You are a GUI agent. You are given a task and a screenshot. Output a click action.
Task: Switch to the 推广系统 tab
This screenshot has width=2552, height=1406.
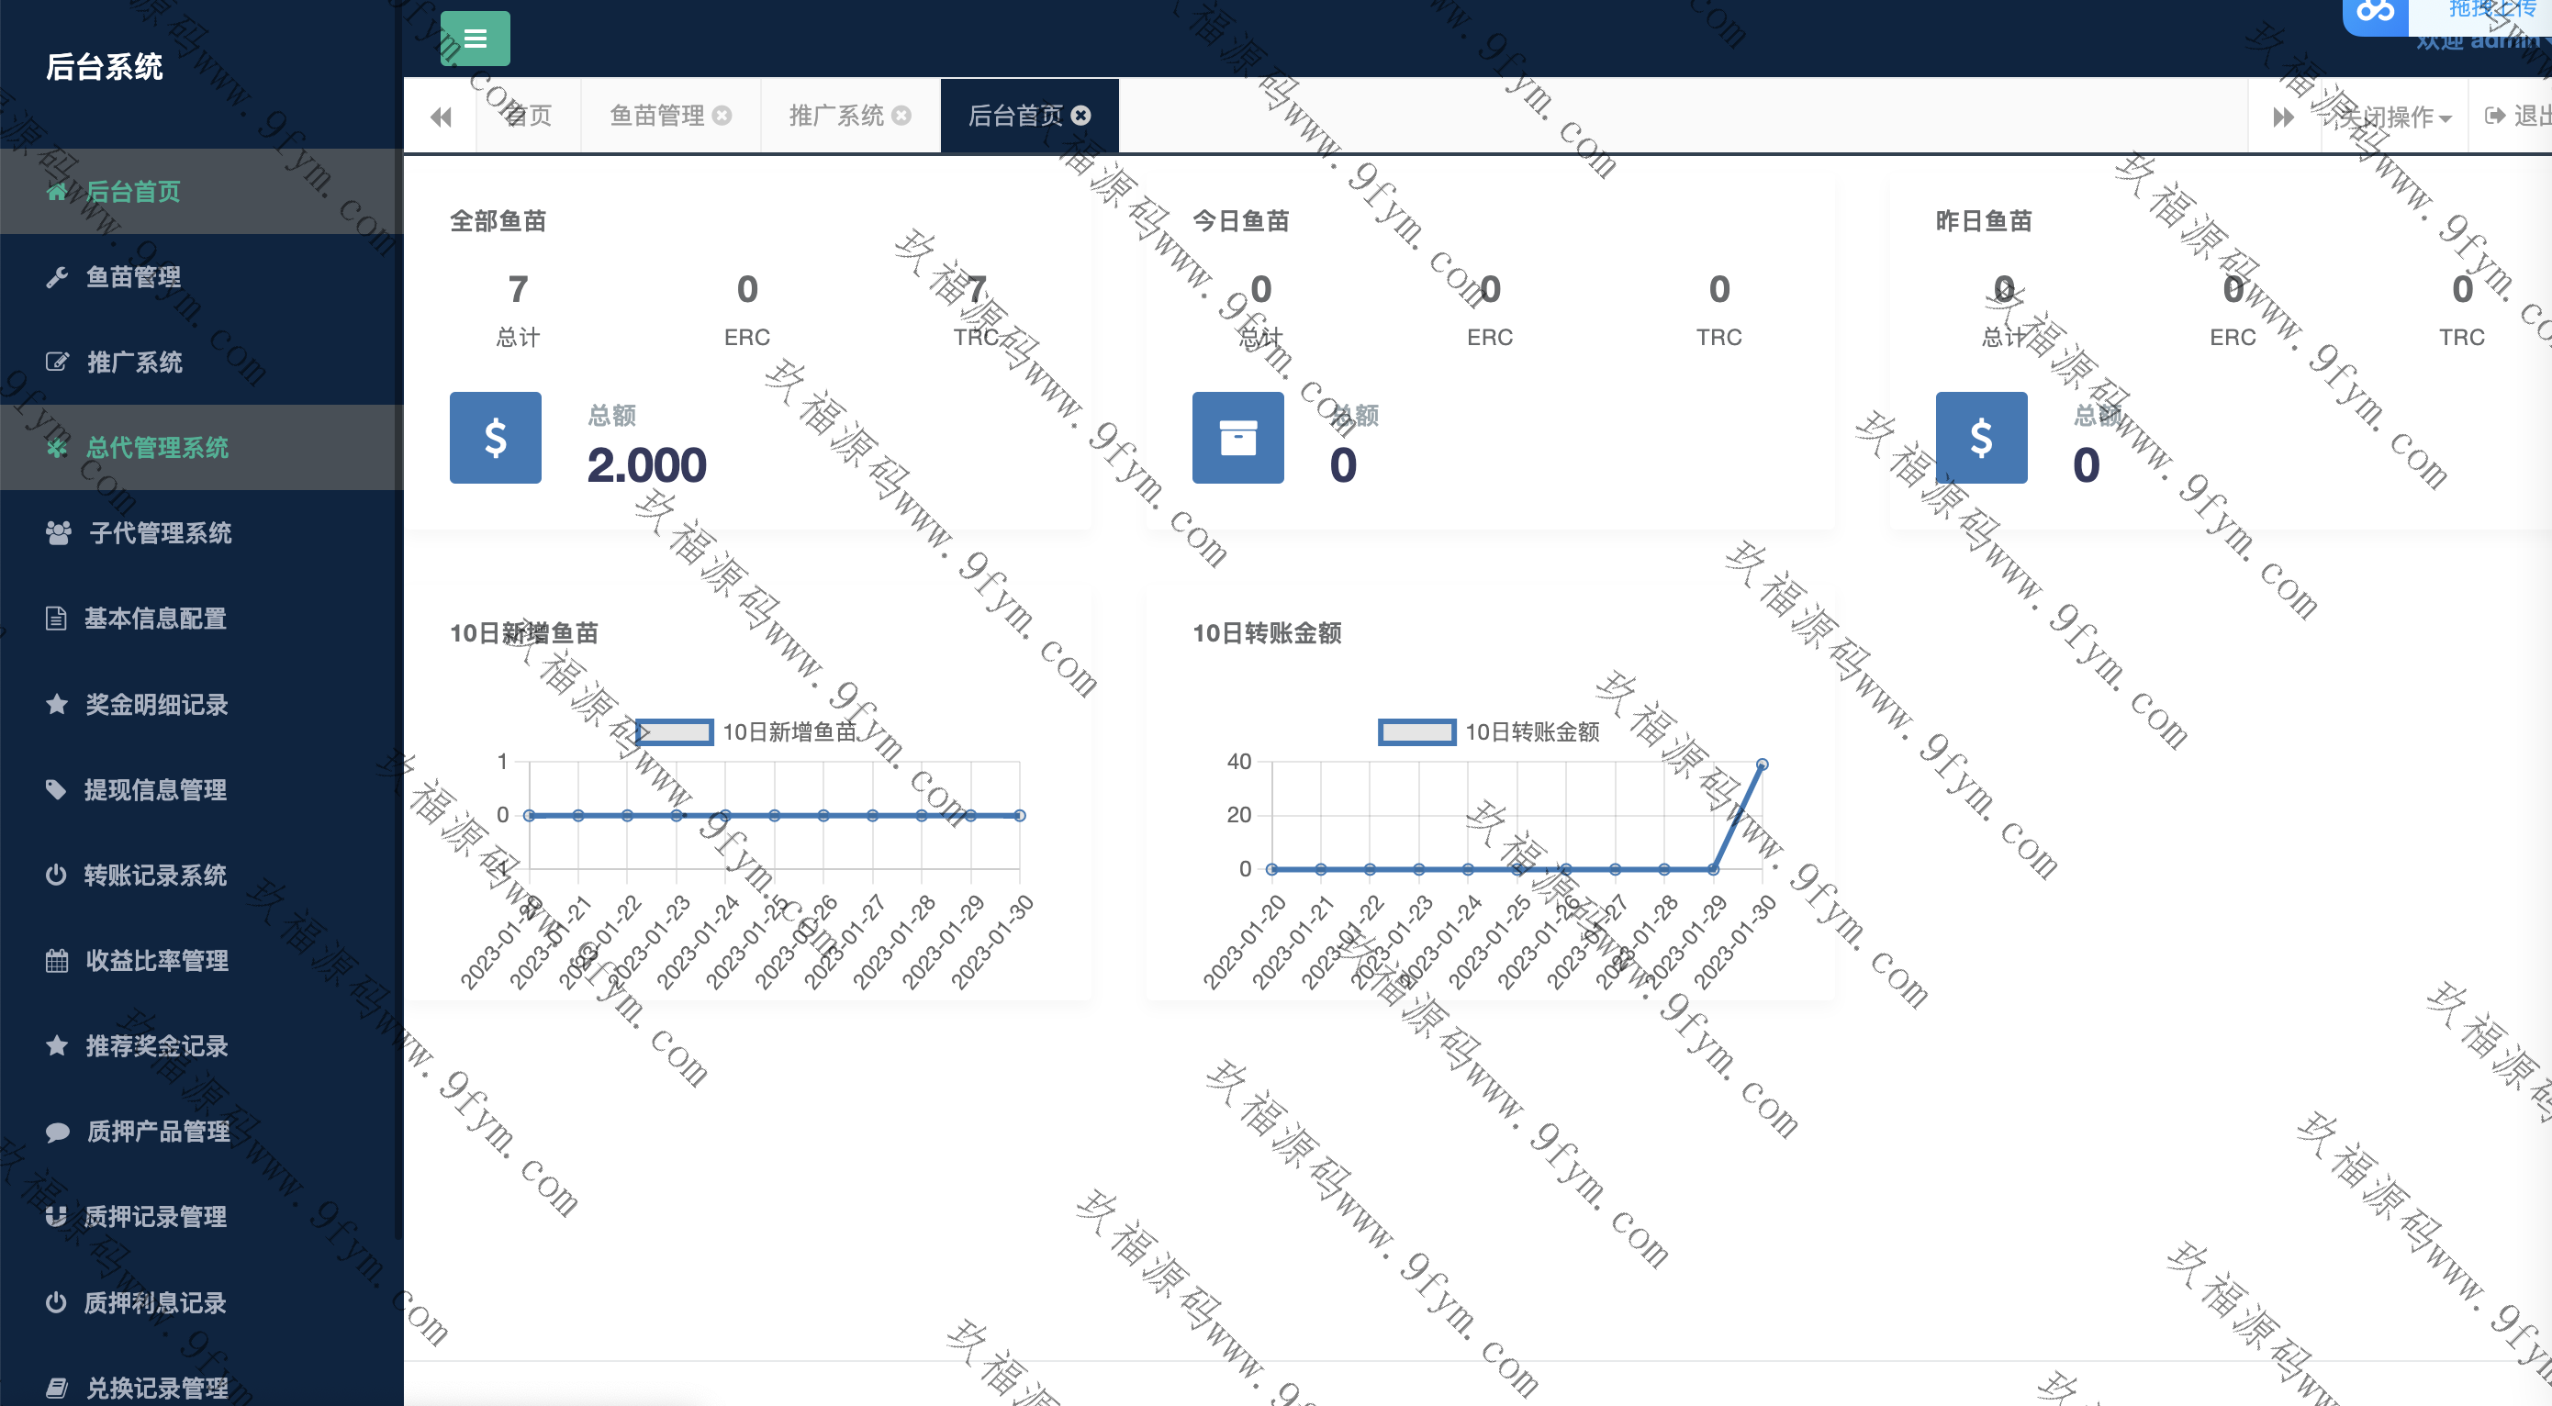[836, 116]
